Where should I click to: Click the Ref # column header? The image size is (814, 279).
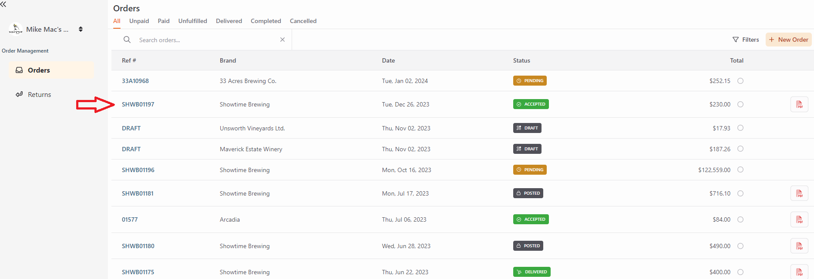click(x=129, y=60)
